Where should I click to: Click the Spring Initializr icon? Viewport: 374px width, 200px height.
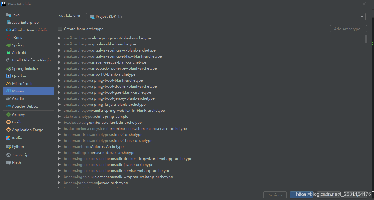pos(8,68)
